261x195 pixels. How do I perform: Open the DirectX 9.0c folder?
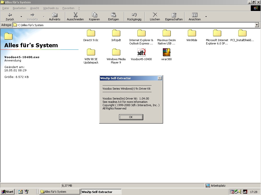click(x=91, y=33)
